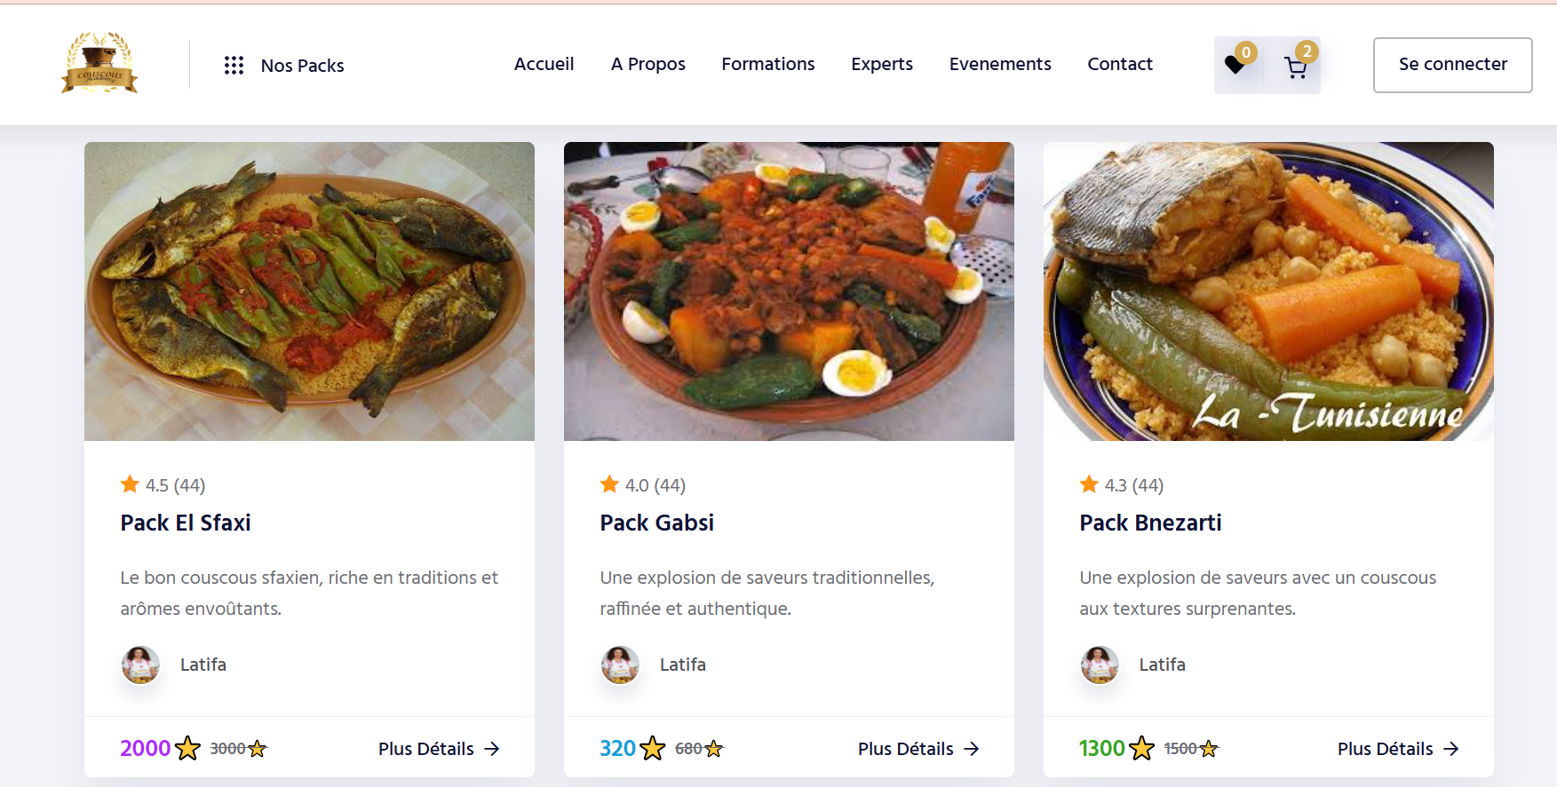1557x787 pixels.
Task: View Plus Détails for Pack Gabsi
Action: [918, 749]
